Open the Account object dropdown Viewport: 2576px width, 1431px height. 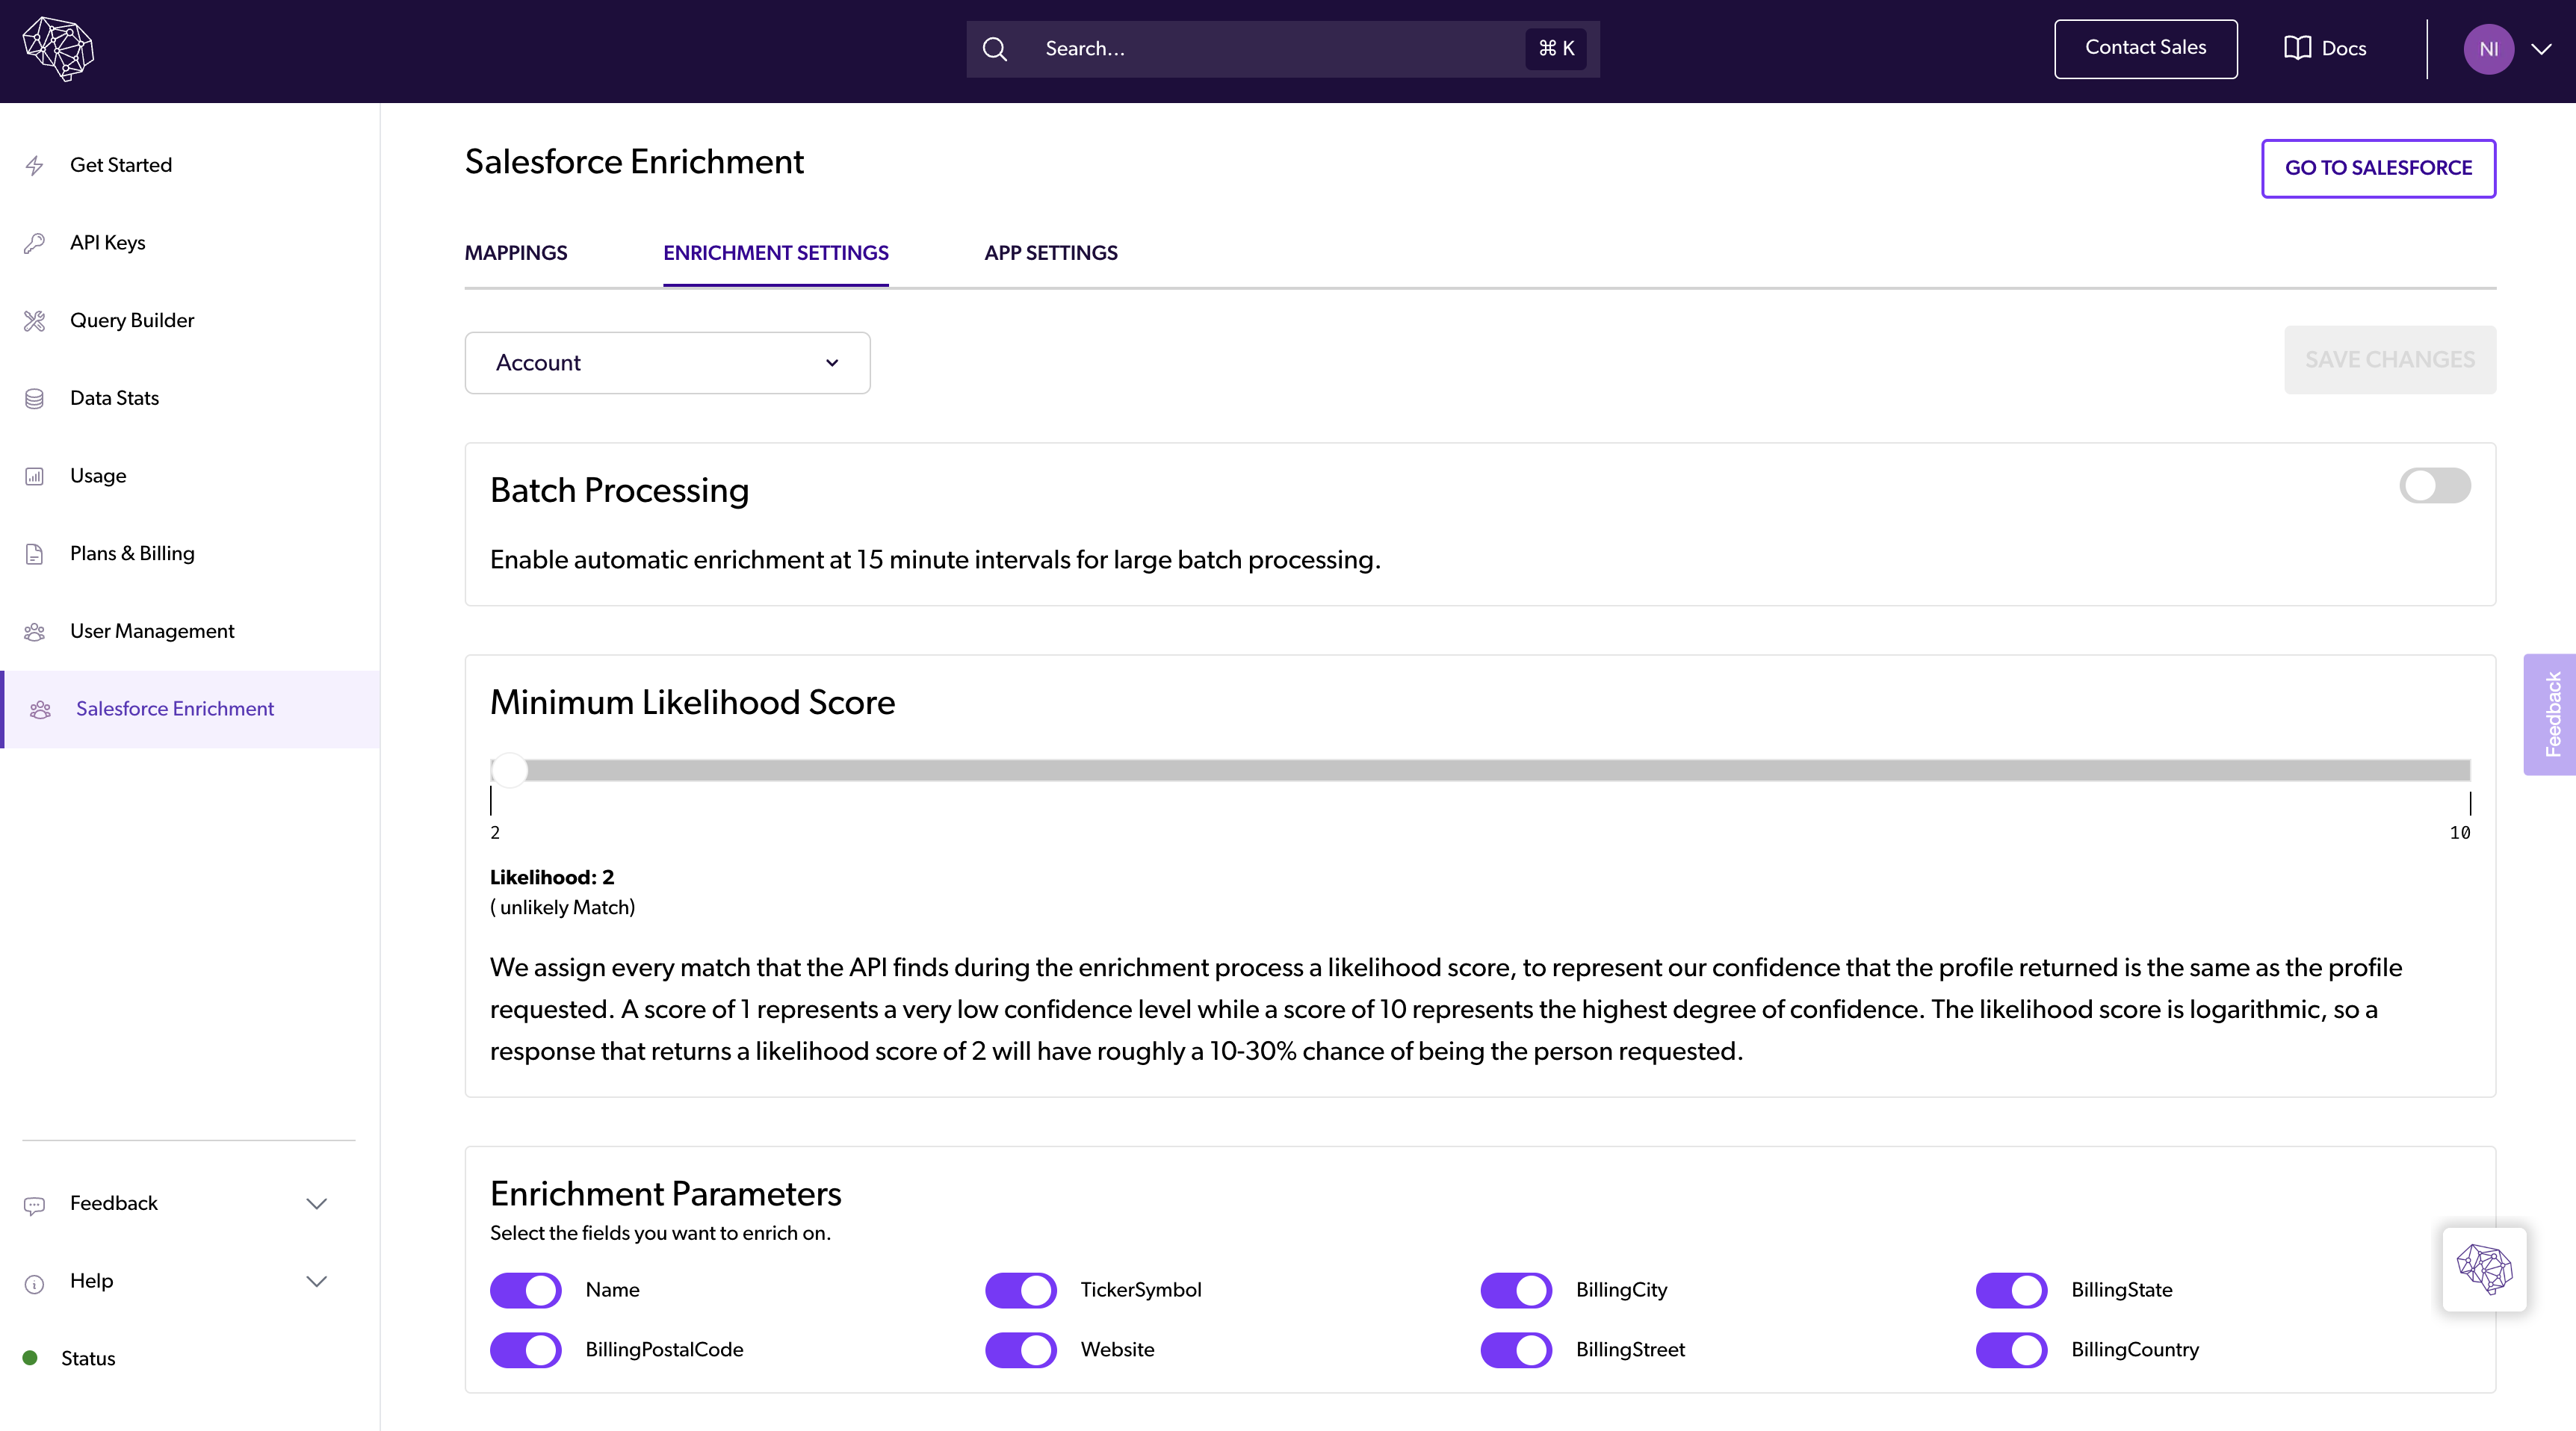pos(667,363)
